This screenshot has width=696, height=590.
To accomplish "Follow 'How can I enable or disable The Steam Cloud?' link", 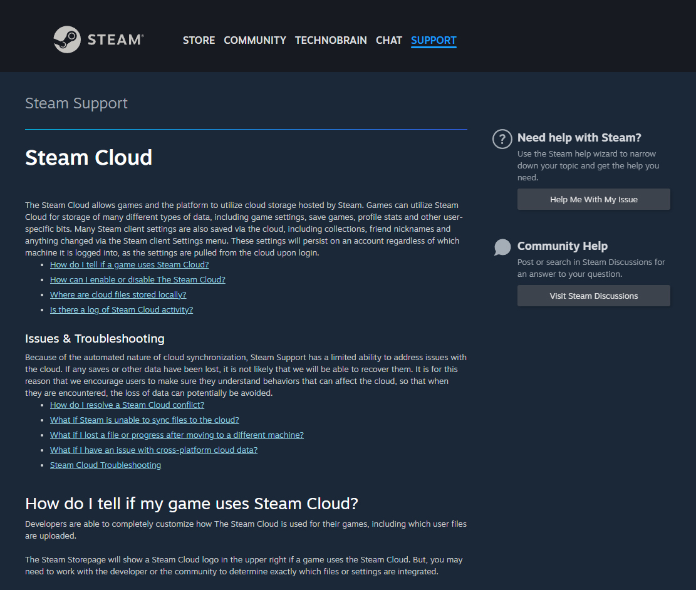I will [137, 280].
